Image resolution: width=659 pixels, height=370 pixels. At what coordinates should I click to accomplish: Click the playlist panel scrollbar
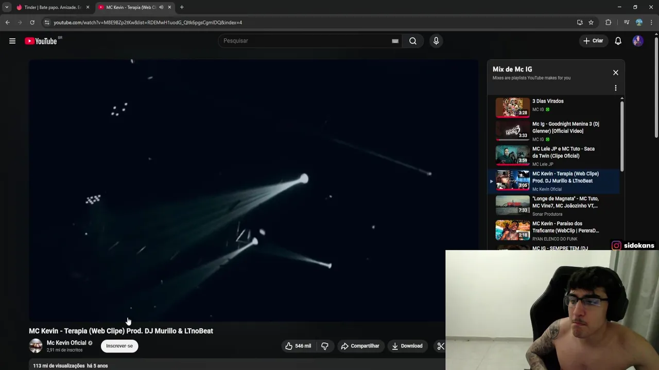pos(622,136)
